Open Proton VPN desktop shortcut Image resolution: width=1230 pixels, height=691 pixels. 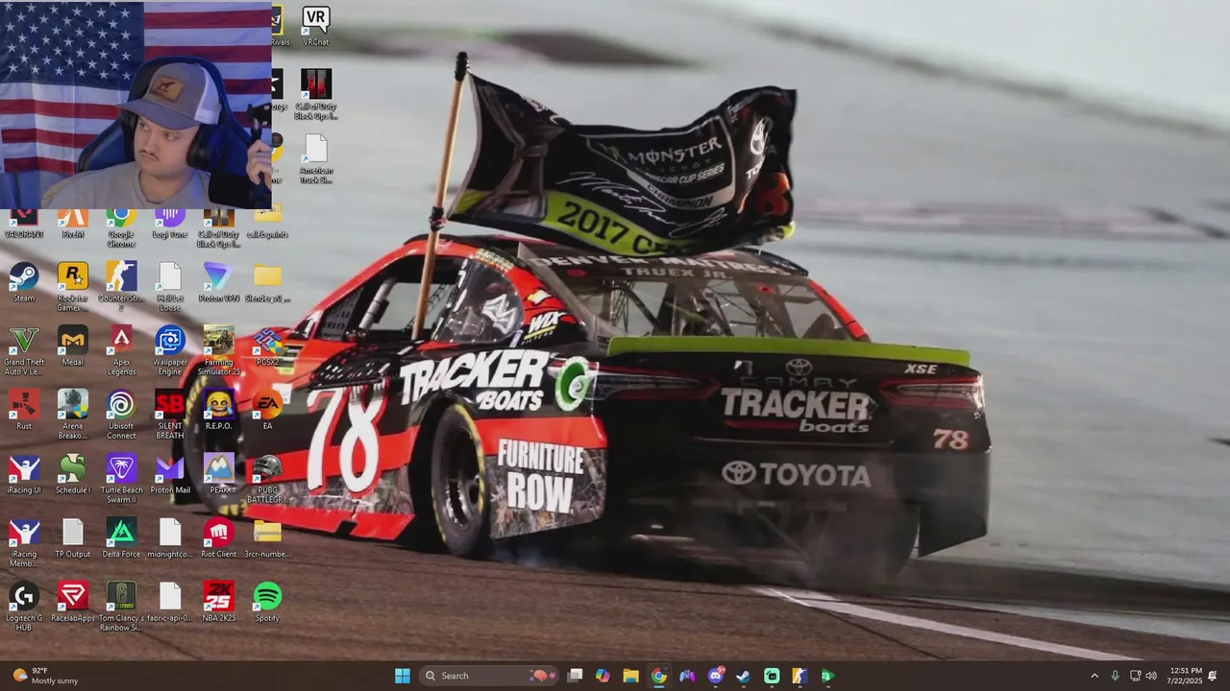pos(218,282)
